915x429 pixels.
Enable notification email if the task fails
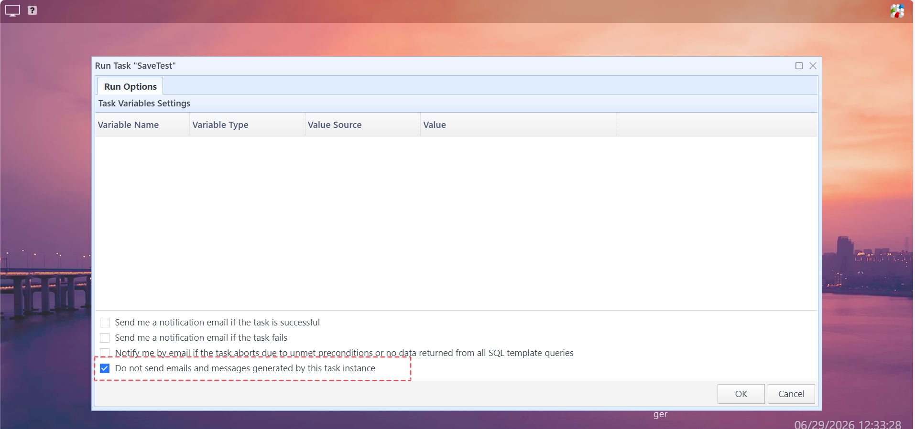105,338
